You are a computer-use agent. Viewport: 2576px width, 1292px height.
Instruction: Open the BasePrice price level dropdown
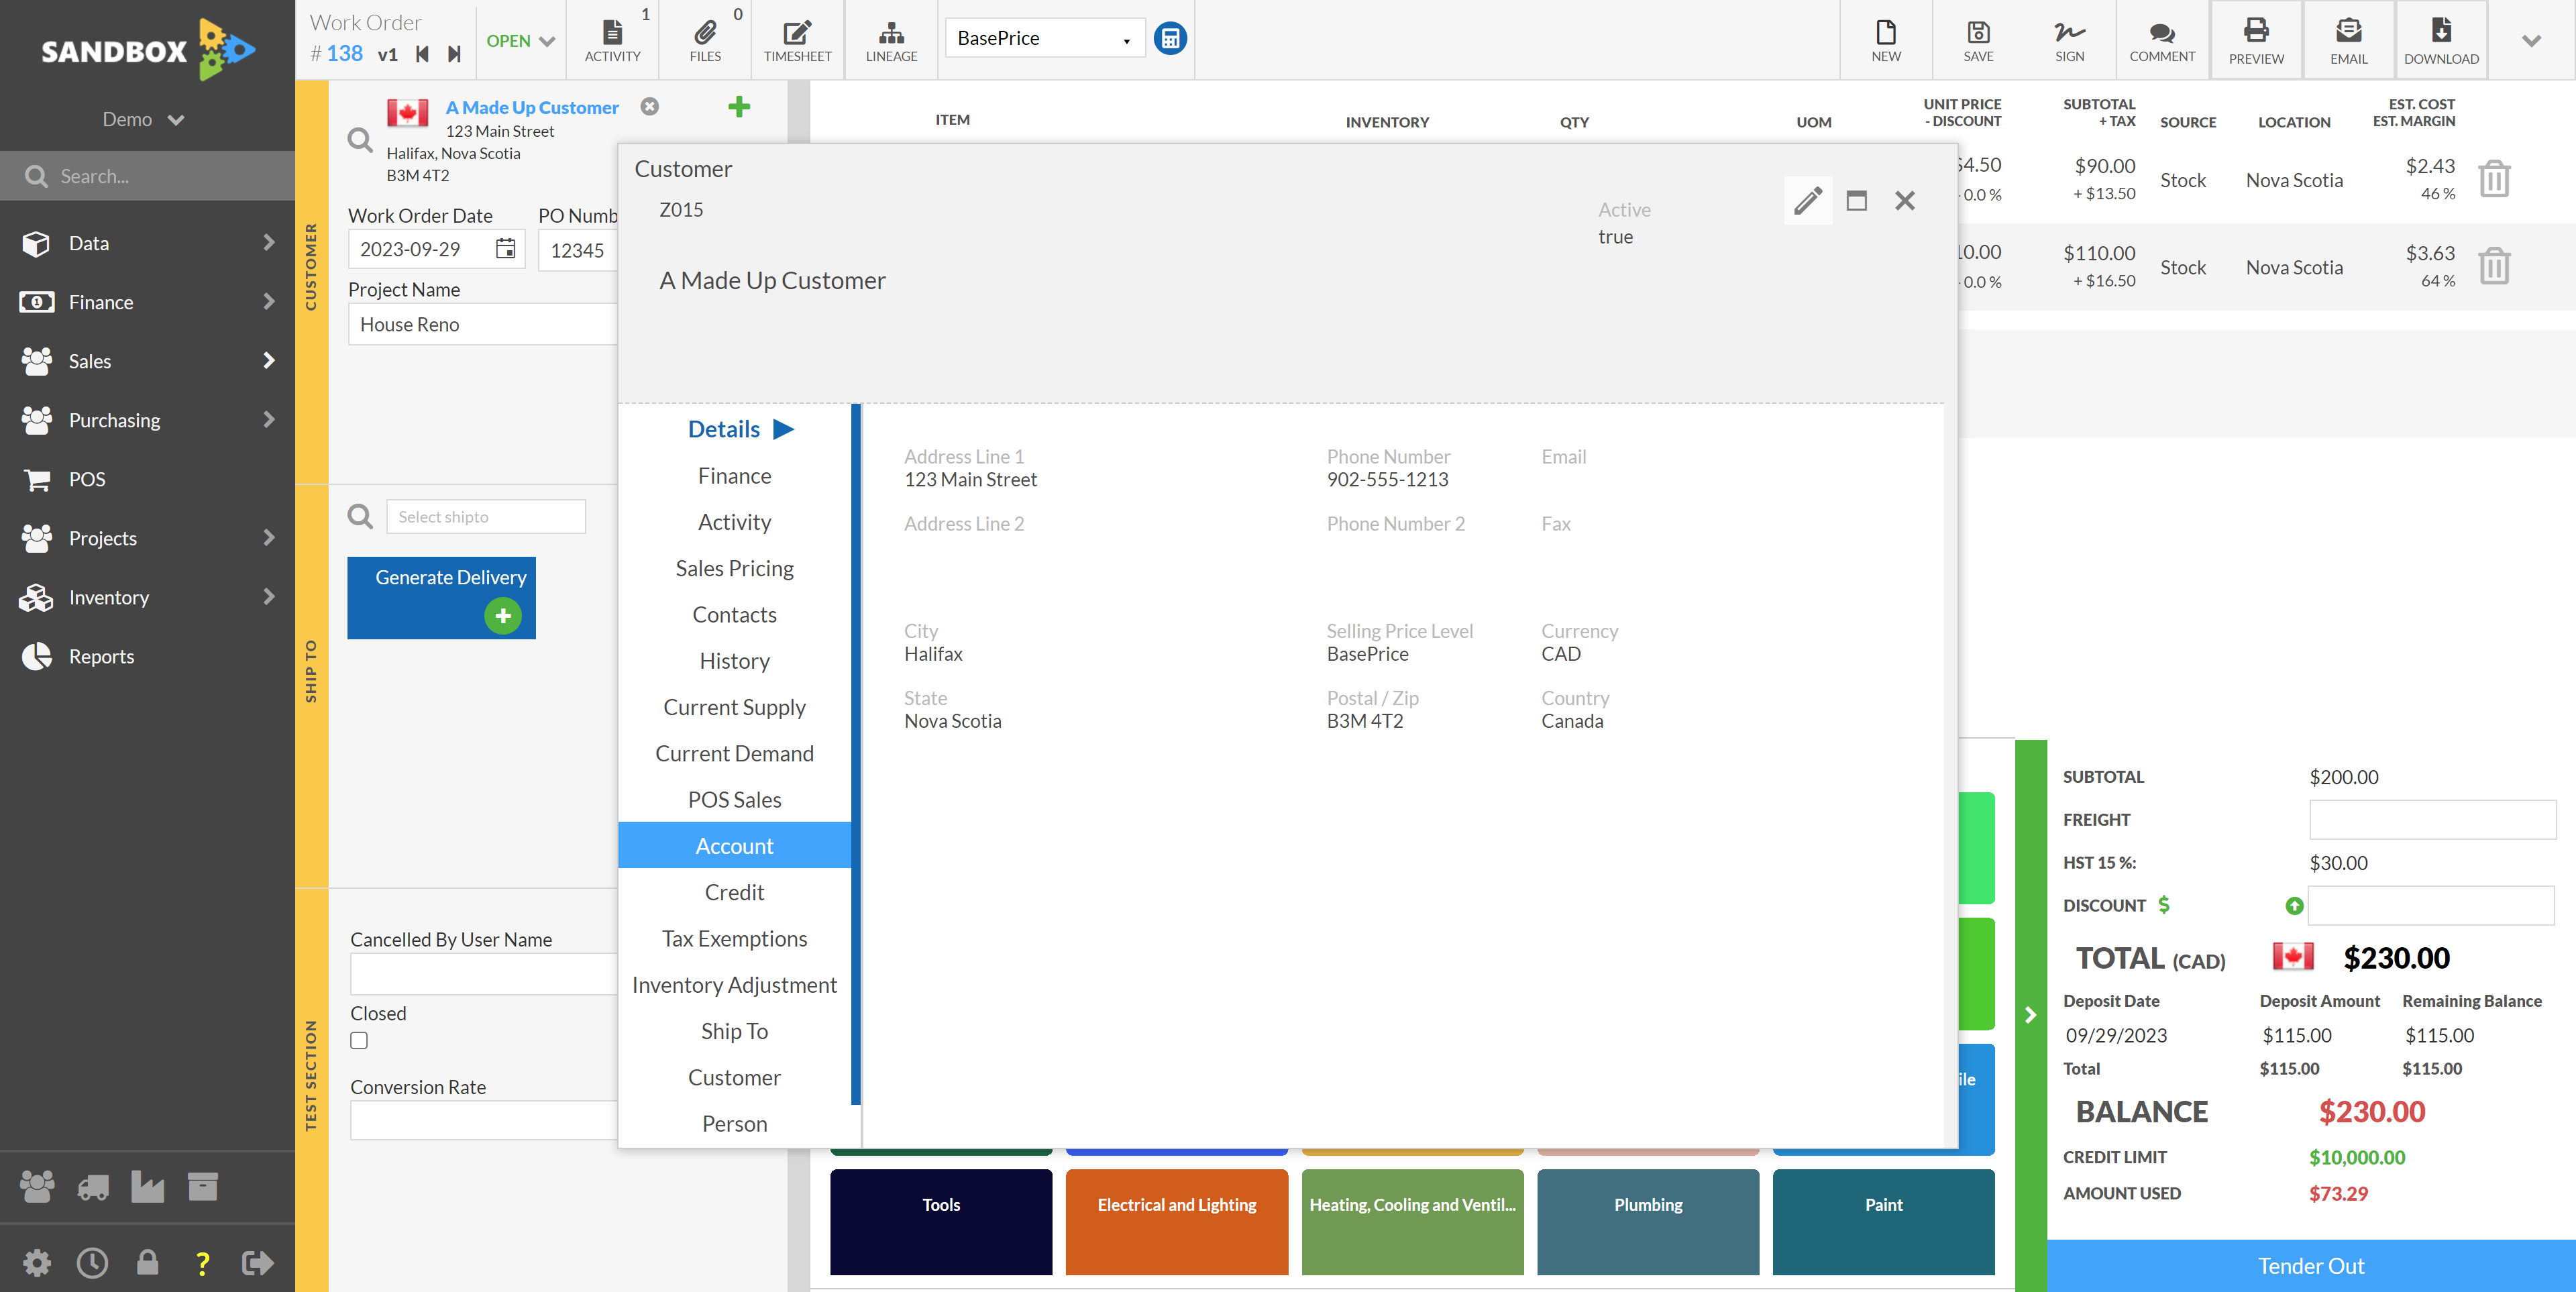[1044, 38]
